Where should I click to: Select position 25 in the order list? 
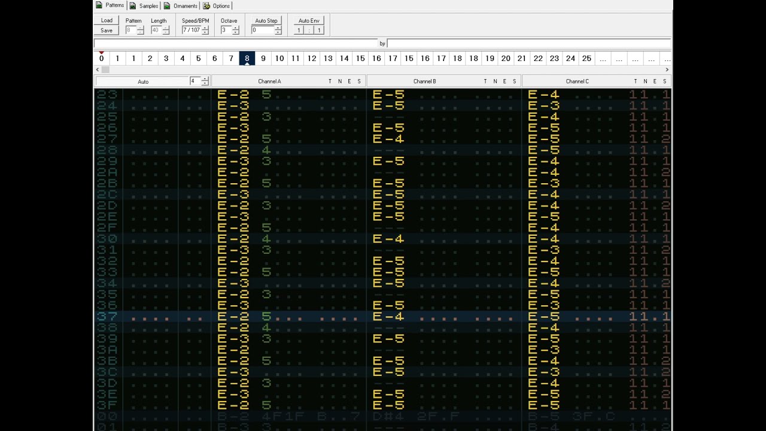[586, 58]
